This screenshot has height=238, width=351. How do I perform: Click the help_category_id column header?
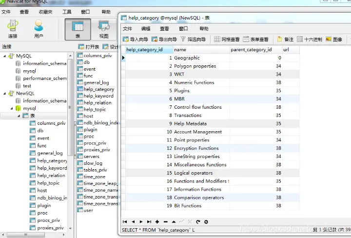tap(149, 50)
